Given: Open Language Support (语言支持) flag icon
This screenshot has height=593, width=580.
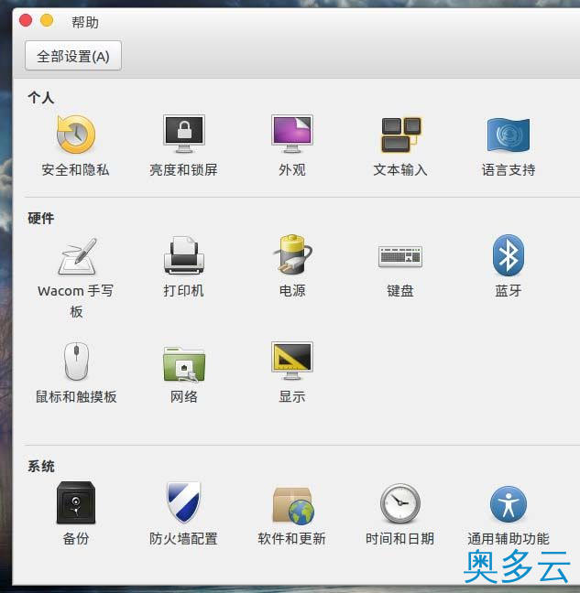Looking at the screenshot, I should [509, 135].
